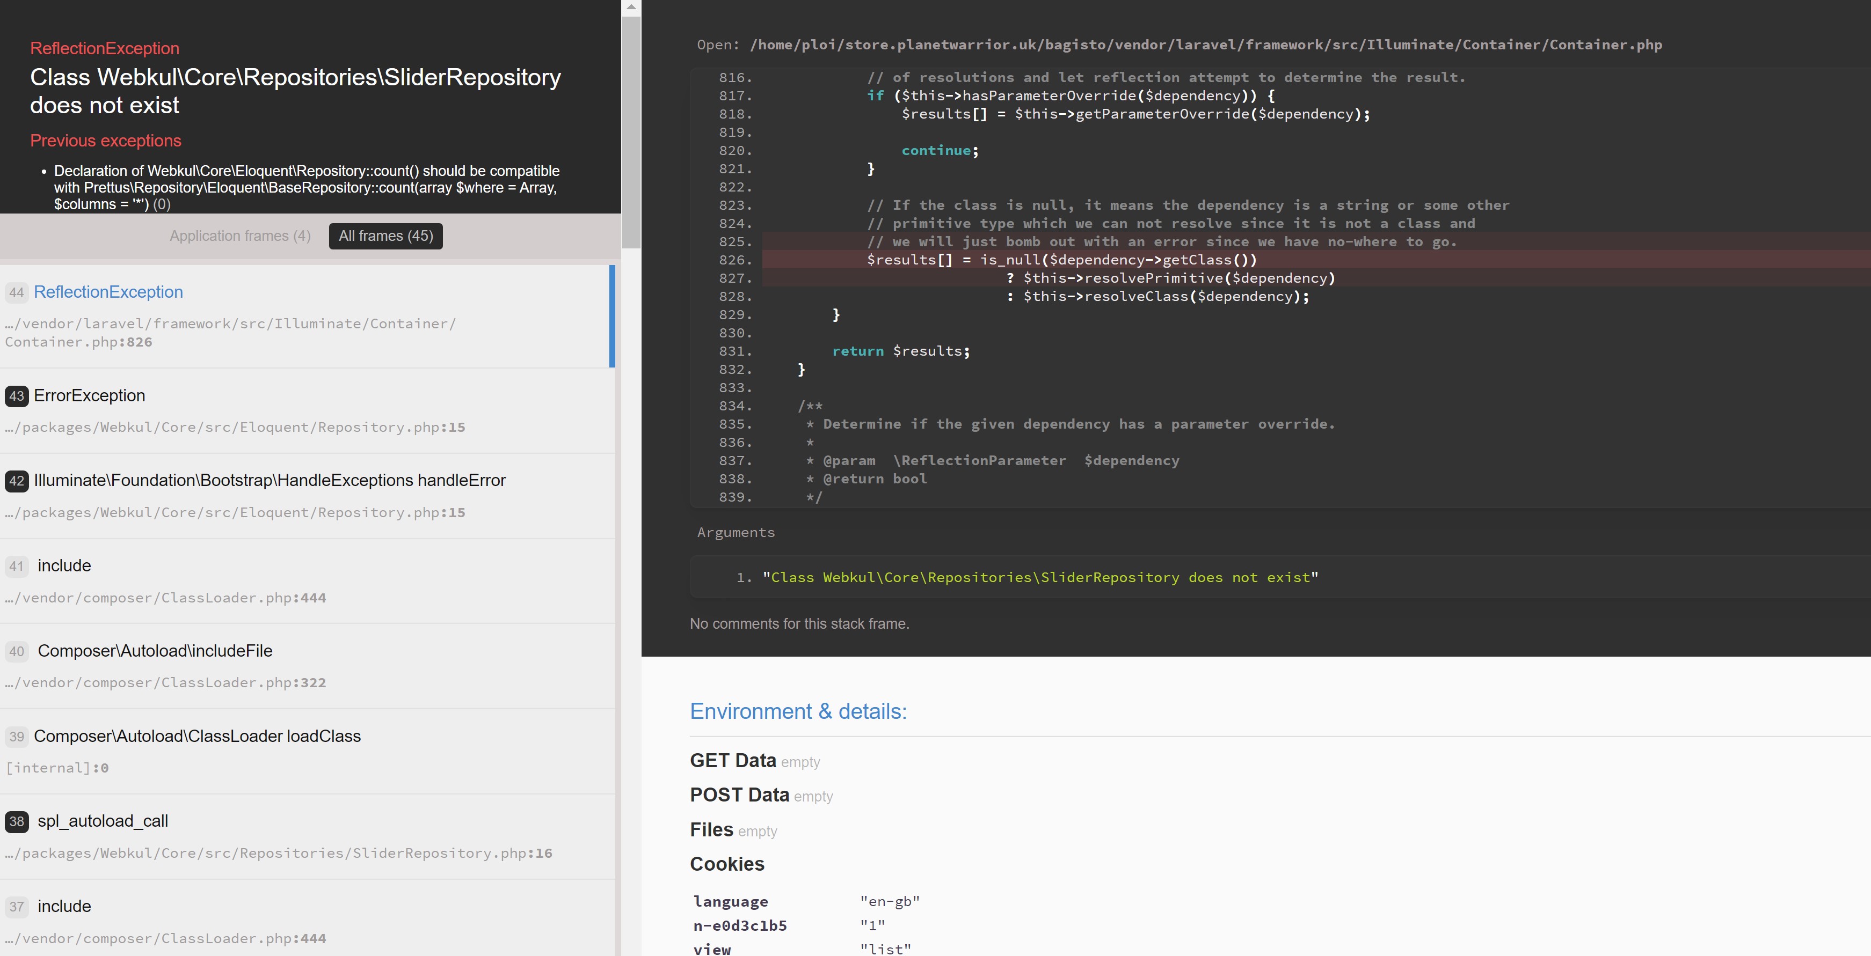Switch to the Application frames (4) tab
1871x956 pixels.
239,236
